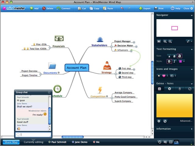The image size is (195, 146).
Task: Open Help from the toolbar
Action: coord(175,9)
